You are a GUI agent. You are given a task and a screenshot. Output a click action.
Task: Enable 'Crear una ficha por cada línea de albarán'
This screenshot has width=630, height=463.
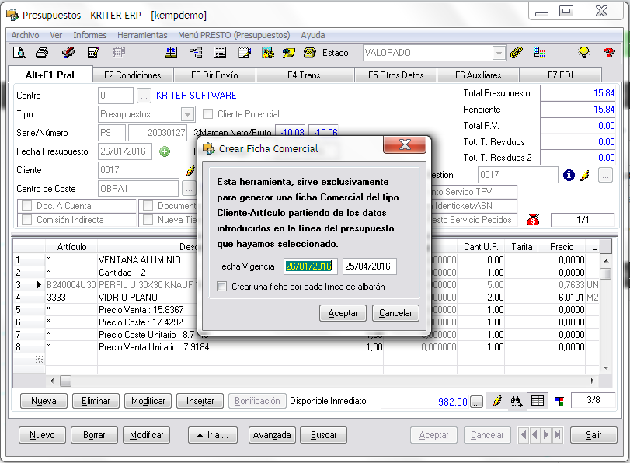223,287
